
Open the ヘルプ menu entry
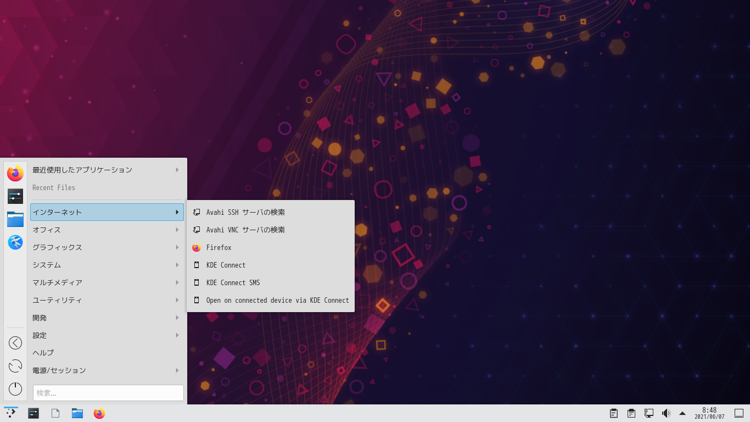(x=107, y=353)
